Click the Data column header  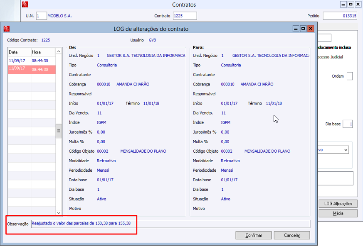point(20,52)
